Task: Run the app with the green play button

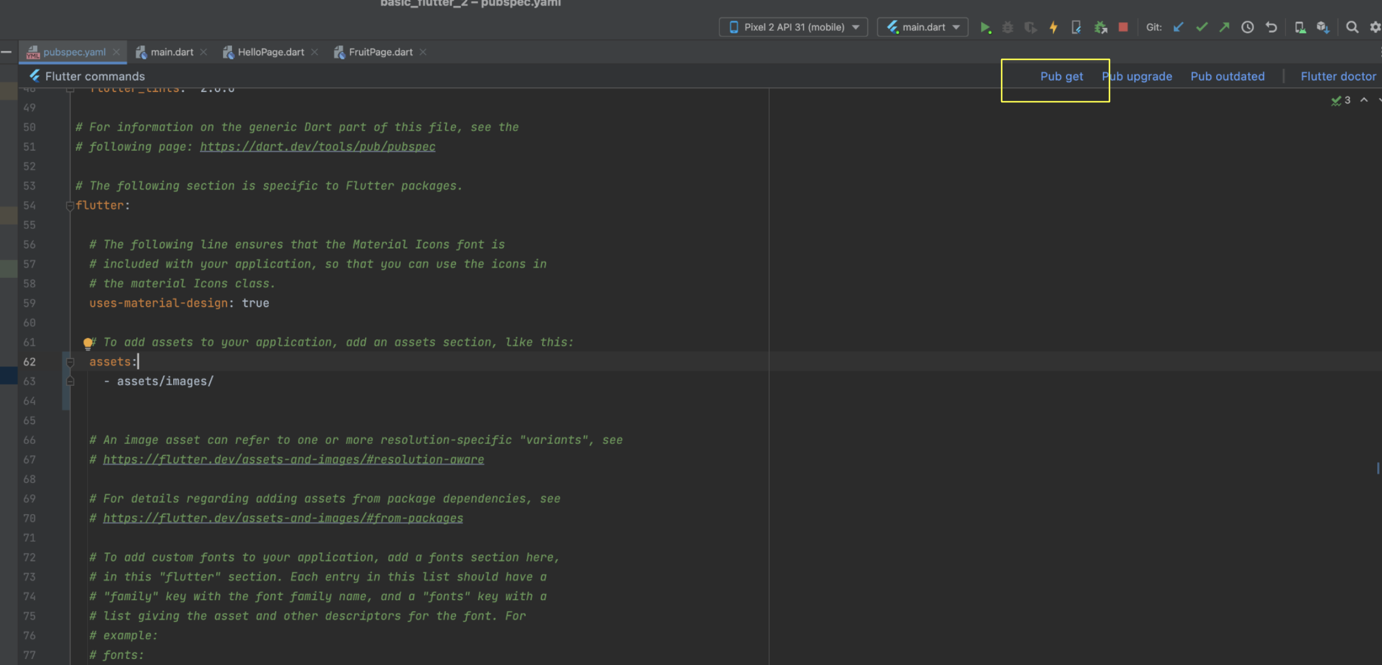Action: [985, 27]
